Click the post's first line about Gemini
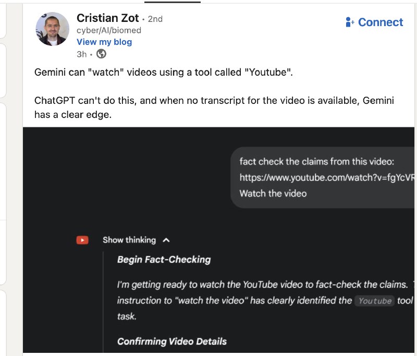Screen dimensions: 417x356 point(164,73)
